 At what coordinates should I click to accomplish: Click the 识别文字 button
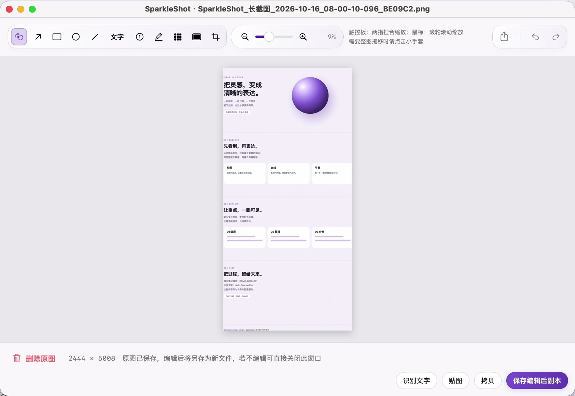(417, 381)
